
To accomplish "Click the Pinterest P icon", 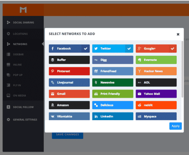I will (53, 71).
